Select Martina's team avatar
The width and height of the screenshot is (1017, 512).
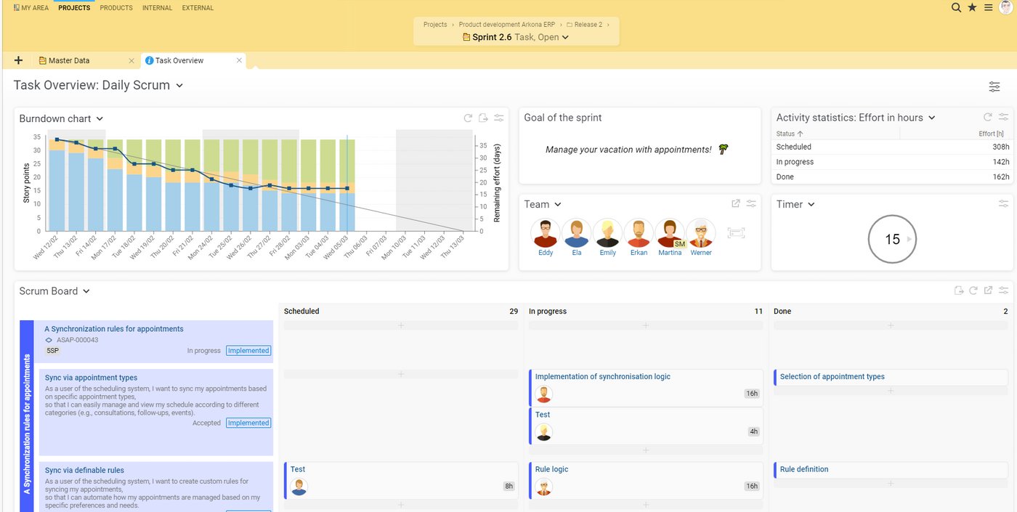click(670, 234)
